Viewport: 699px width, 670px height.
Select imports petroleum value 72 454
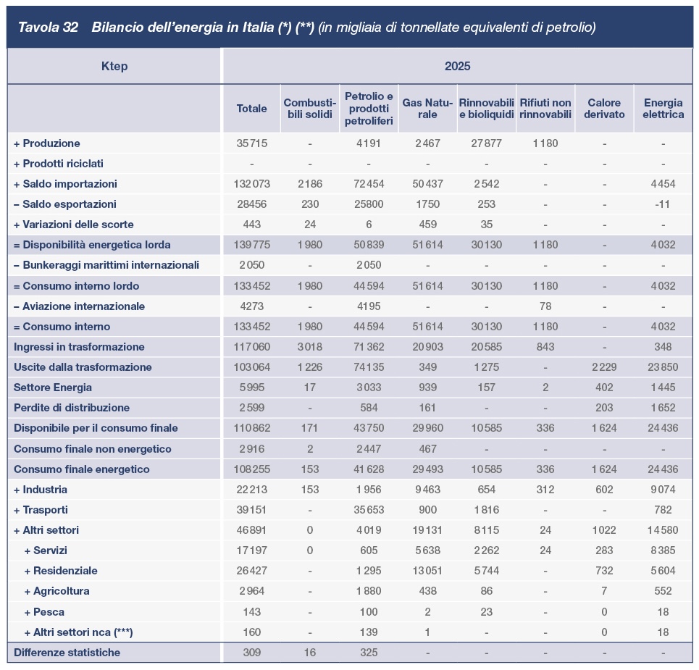pyautogui.click(x=369, y=184)
